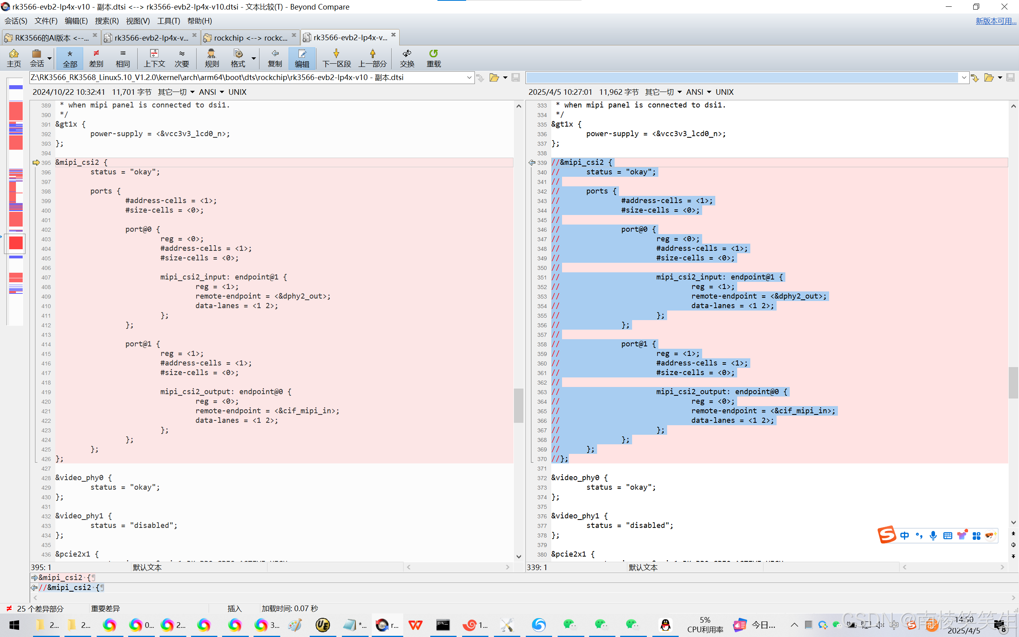This screenshot has height=637, width=1019.
Task: Toggle Show Differences (差别) filter
Action: click(96, 58)
